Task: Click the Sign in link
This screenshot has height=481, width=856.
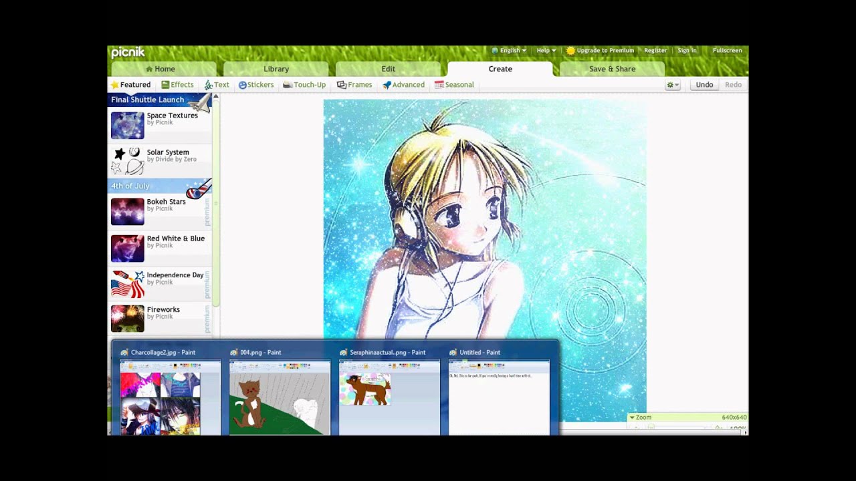Action: [x=687, y=51]
